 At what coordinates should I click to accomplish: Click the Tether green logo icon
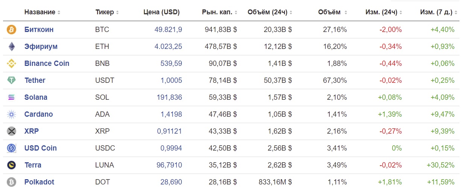pos(12,81)
